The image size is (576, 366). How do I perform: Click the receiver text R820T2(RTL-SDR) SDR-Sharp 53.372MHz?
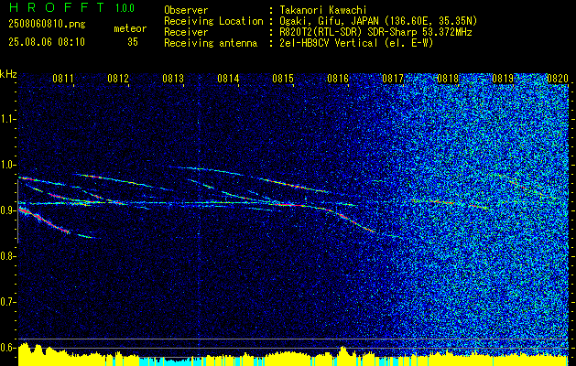(375, 32)
